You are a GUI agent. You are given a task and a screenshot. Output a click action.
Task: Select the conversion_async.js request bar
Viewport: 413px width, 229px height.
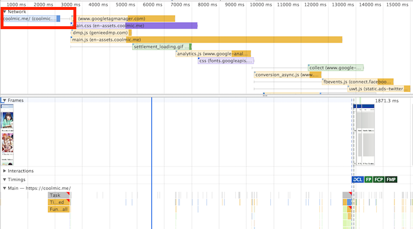(x=288, y=75)
